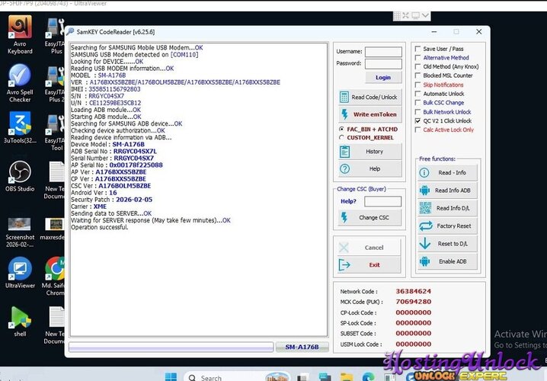
Task: Click the Read - Info circle icon
Action: tap(424, 173)
